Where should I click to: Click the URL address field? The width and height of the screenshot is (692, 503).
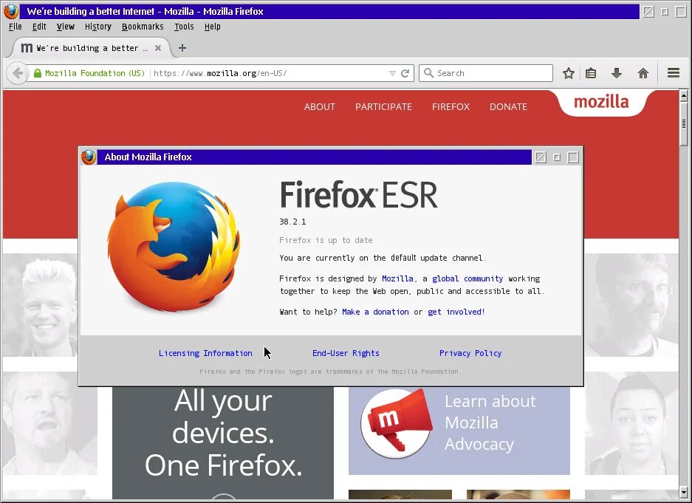click(x=270, y=73)
